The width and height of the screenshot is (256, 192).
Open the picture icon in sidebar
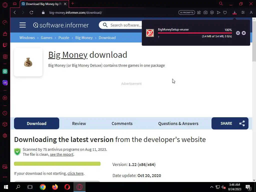coord(5,166)
